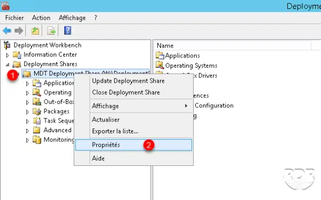Open the Affichage submenu in context menu
The height and width of the screenshot is (200, 321).
point(134,106)
